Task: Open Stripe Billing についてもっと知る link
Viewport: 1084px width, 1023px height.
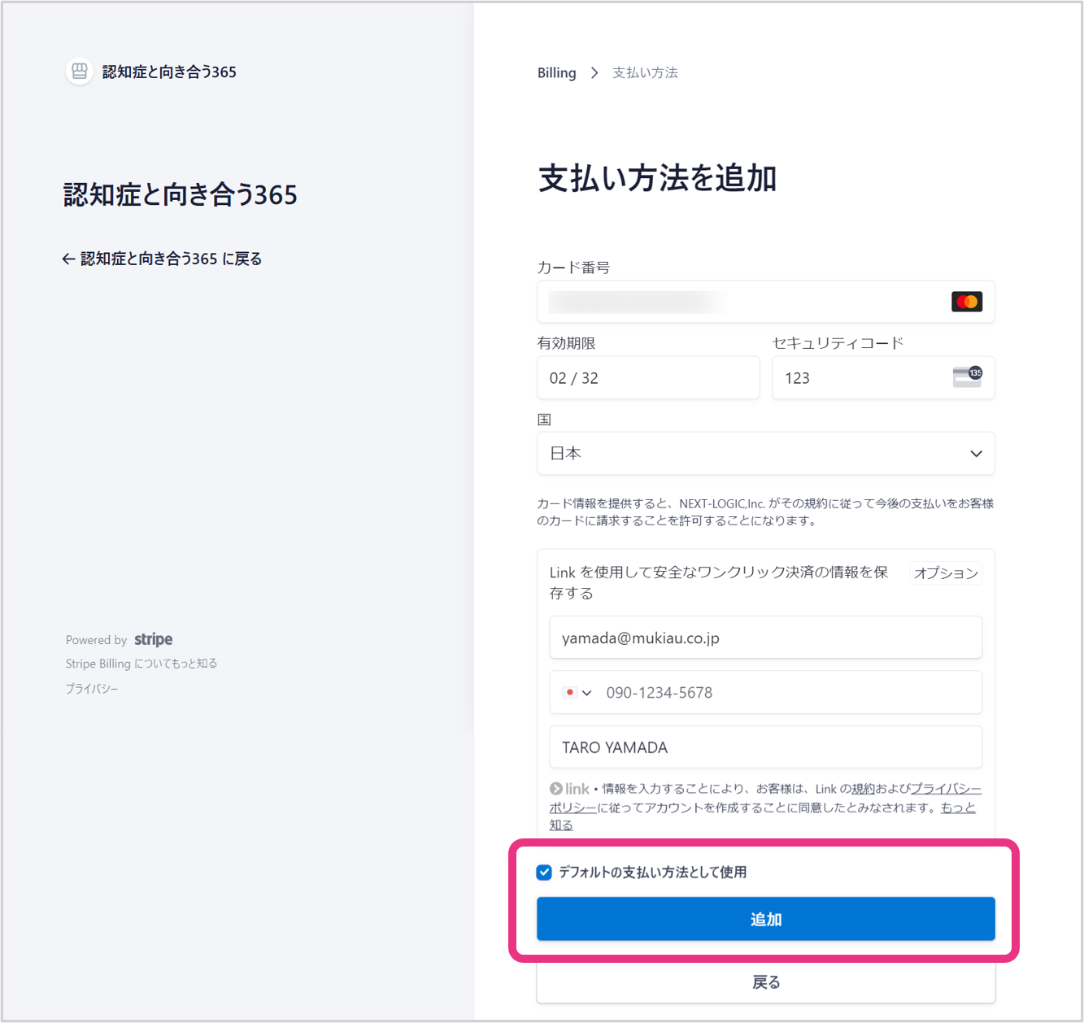Action: (141, 664)
